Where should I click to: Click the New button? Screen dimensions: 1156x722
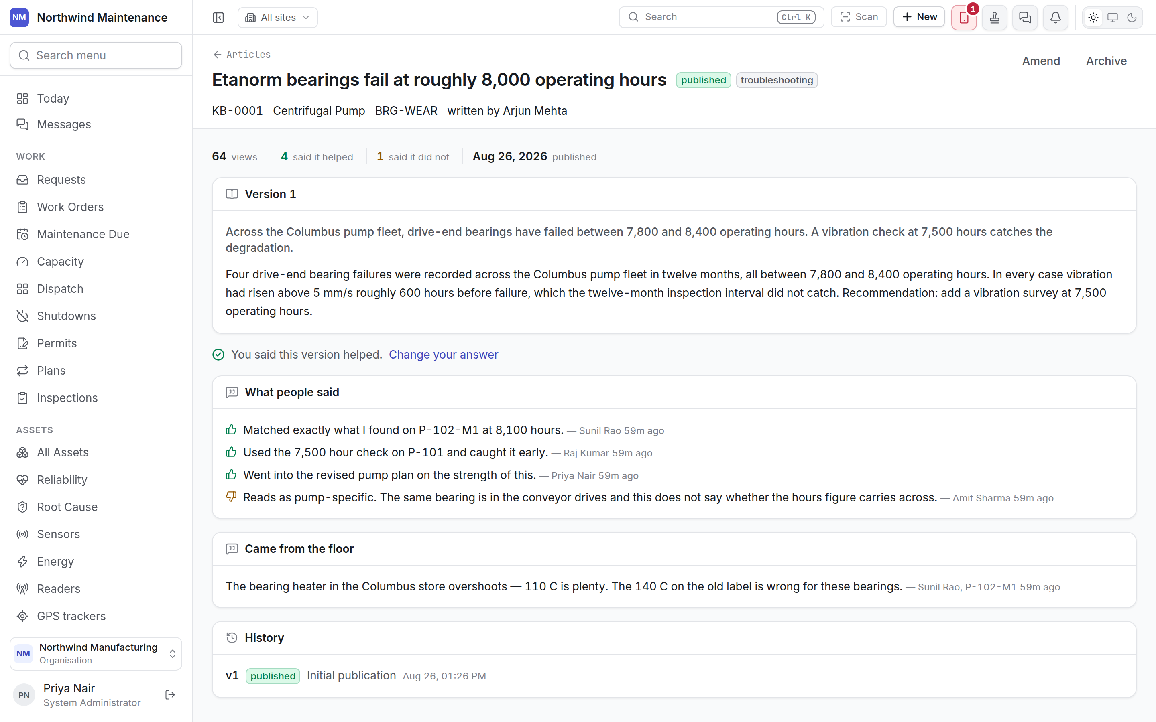(x=919, y=17)
